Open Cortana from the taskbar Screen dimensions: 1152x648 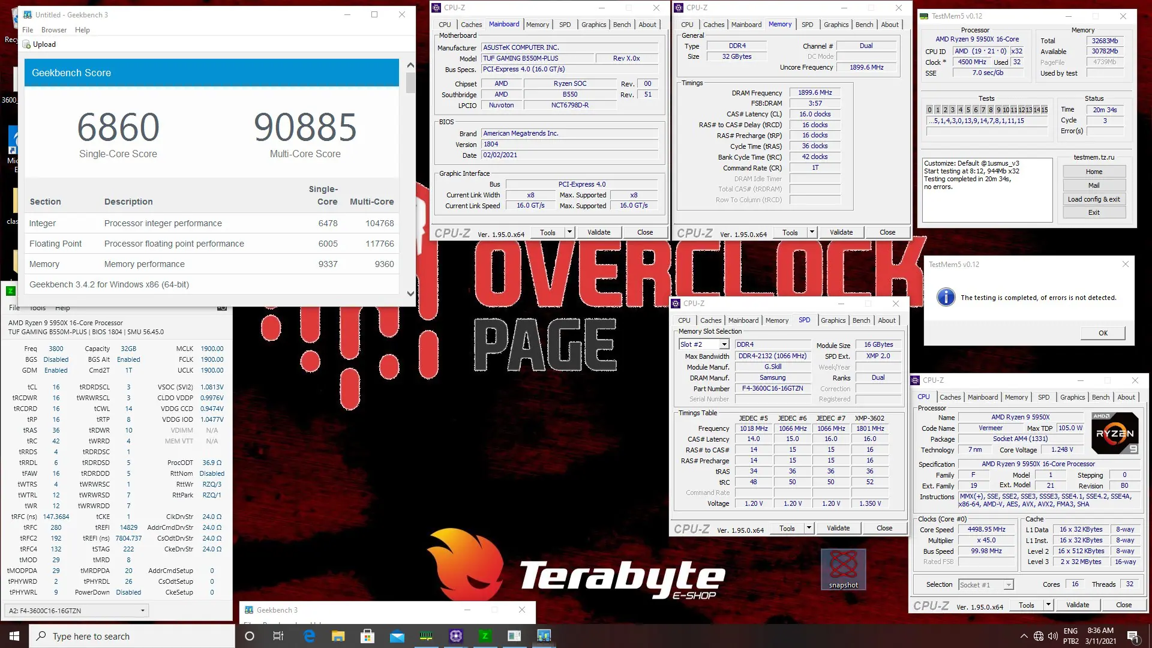250,636
